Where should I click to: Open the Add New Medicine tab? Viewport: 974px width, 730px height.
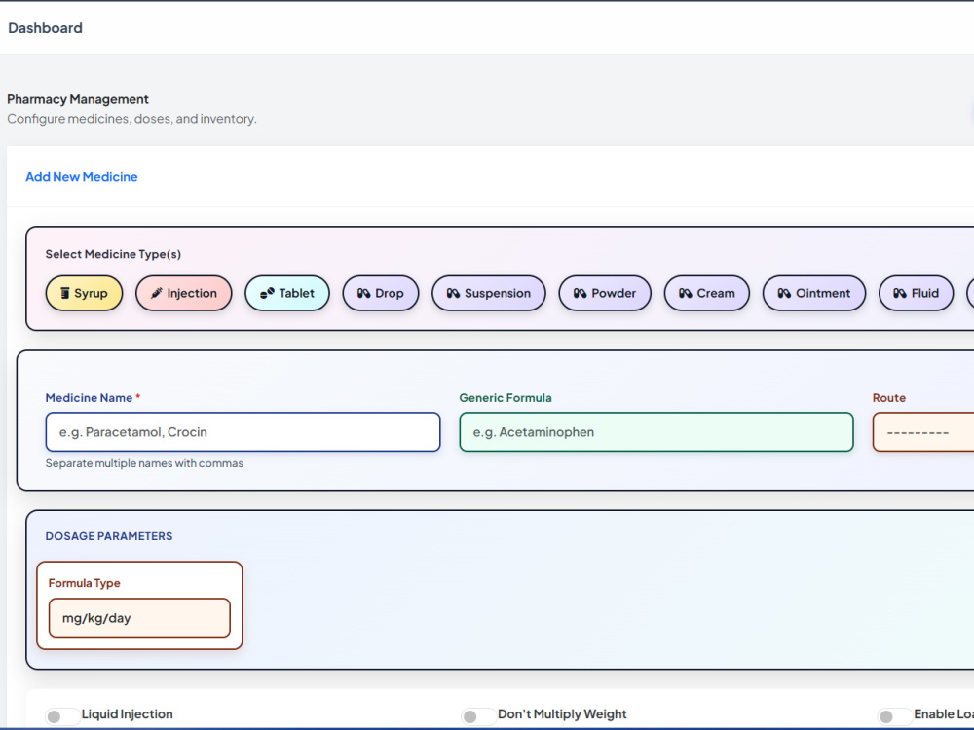(82, 177)
